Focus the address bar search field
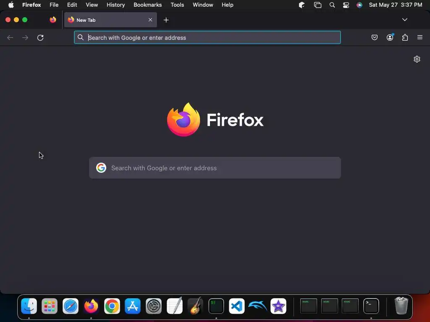Screen dimensions: 430x322 pyautogui.click(x=207, y=37)
